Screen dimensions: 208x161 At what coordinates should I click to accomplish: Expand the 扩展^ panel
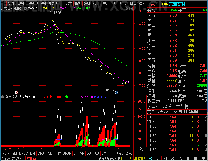[x=6, y=158]
